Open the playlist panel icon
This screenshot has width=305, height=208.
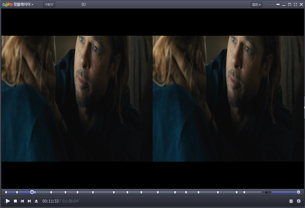point(291,201)
